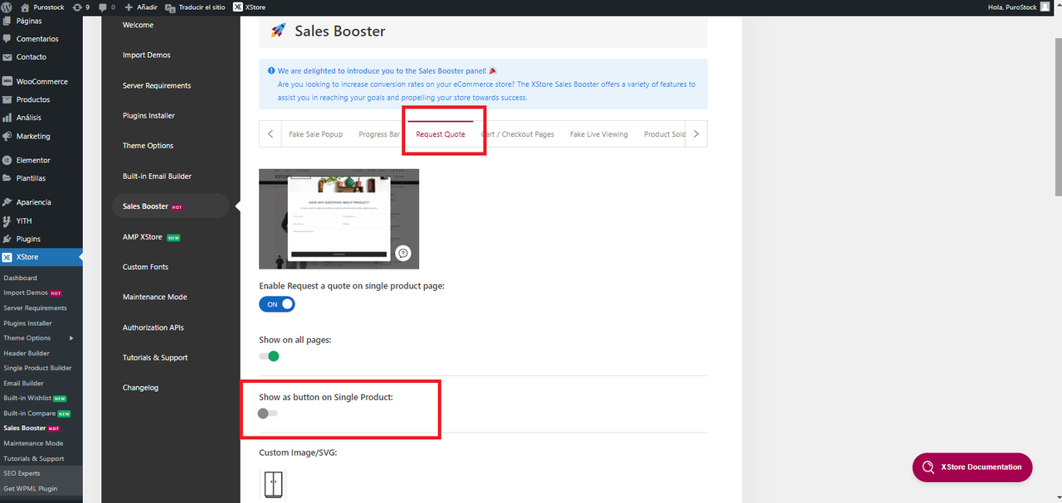1062x503 pixels.
Task: Open the Purostock site home link
Action: pos(42,7)
